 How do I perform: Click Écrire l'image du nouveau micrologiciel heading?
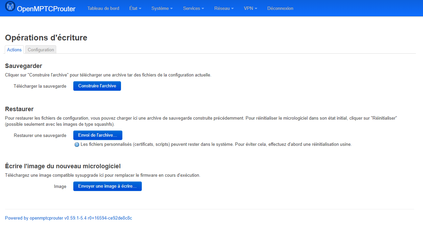[63, 166]
